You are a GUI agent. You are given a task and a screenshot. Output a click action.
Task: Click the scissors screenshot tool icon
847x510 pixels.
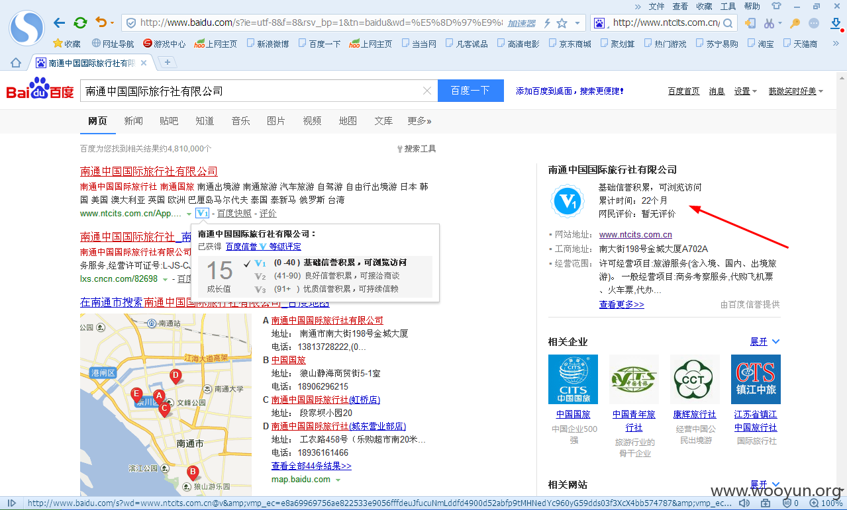[x=769, y=23]
